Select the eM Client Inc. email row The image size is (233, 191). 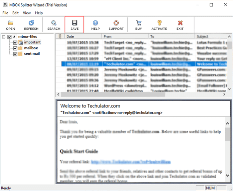[142, 59]
